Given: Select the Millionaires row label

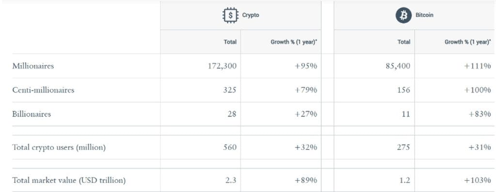Looking at the screenshot, I should [x=33, y=66].
